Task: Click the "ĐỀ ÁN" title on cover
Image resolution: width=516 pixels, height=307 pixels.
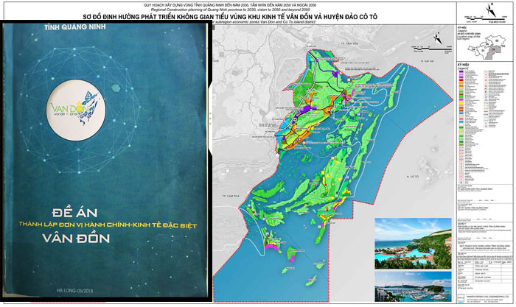Action: coord(75,213)
